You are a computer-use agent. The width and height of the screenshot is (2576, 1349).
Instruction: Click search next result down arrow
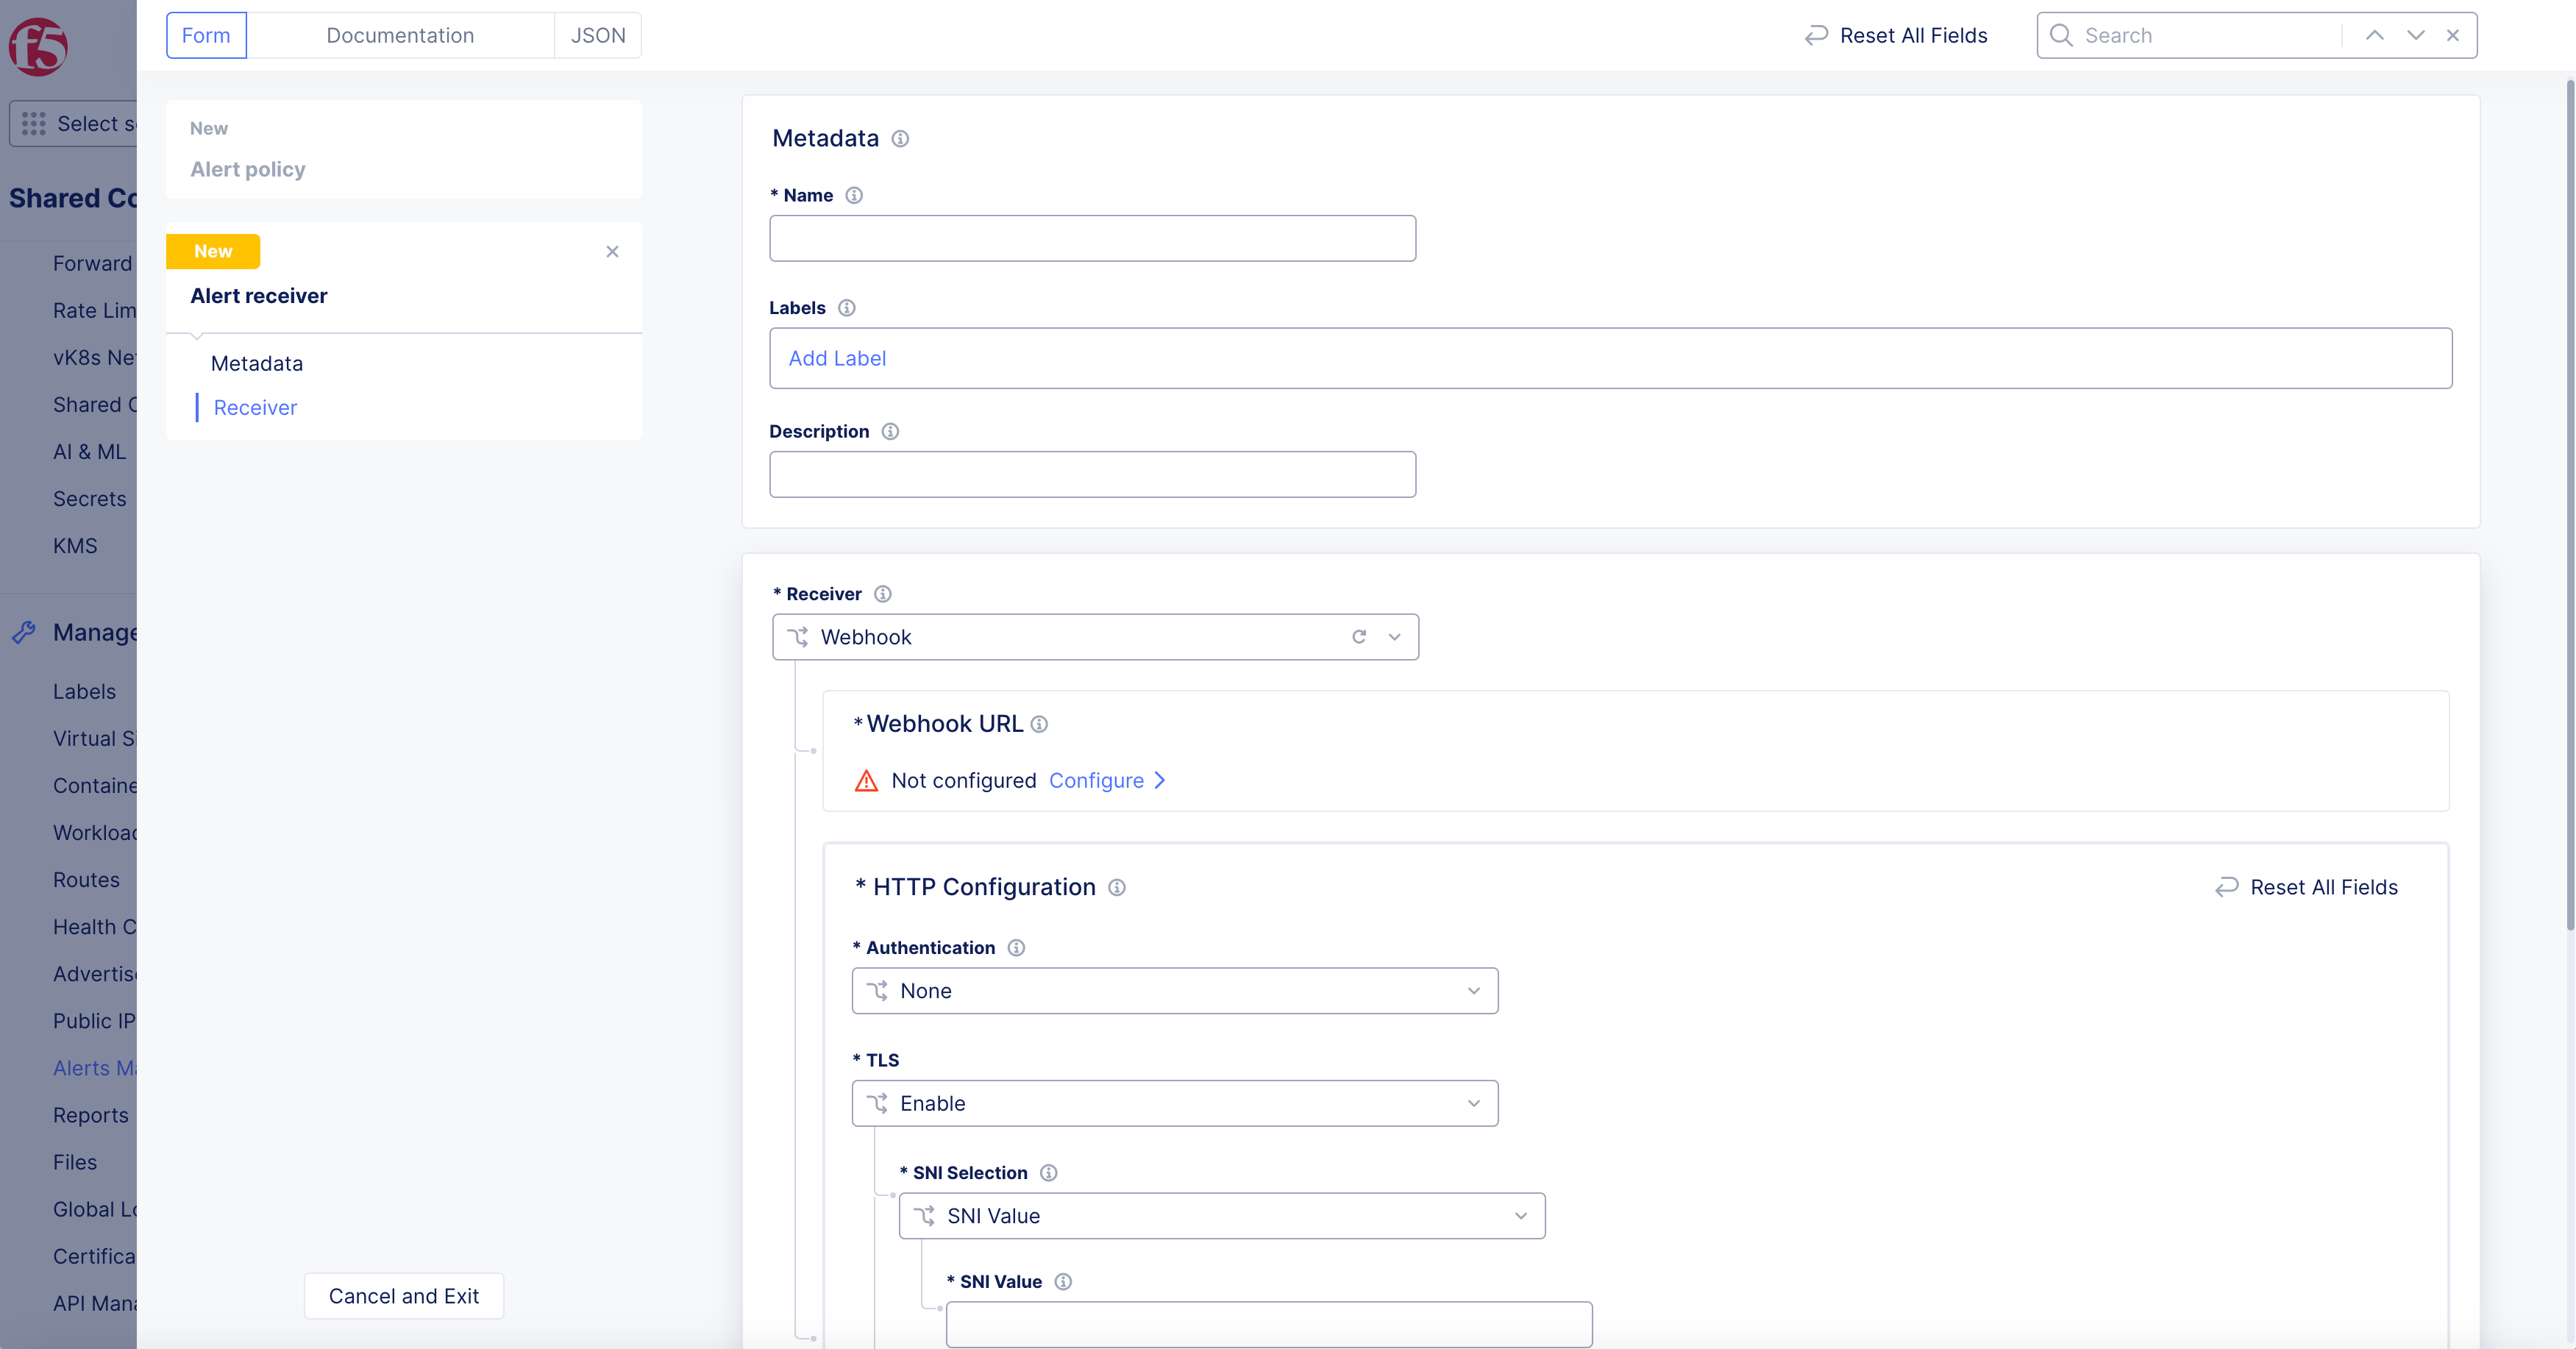click(x=2415, y=36)
